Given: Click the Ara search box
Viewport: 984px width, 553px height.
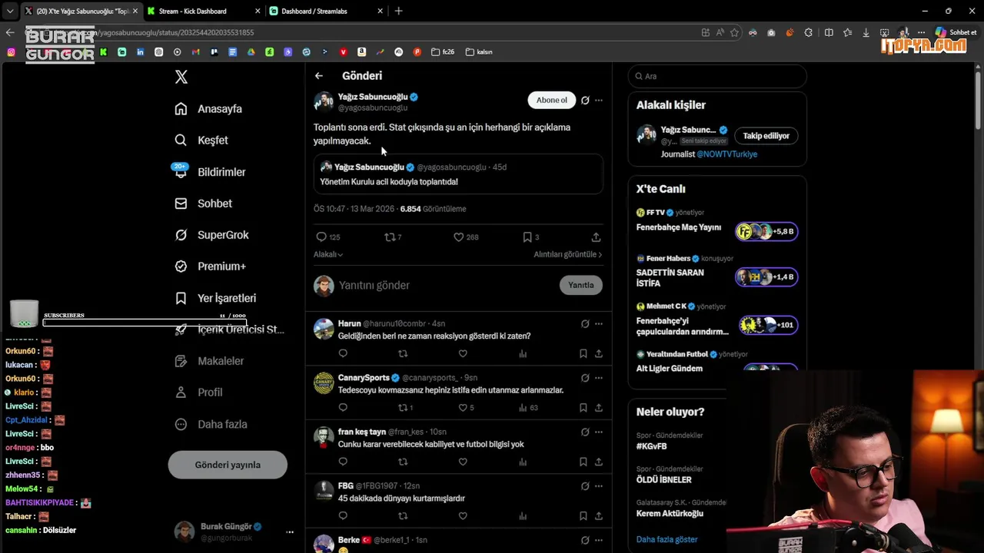Looking at the screenshot, I should pyautogui.click(x=717, y=76).
